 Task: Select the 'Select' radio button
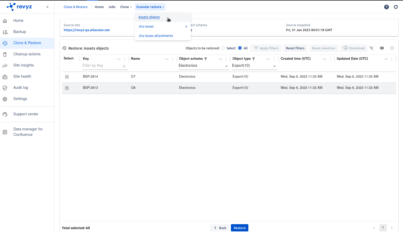click(x=223, y=48)
